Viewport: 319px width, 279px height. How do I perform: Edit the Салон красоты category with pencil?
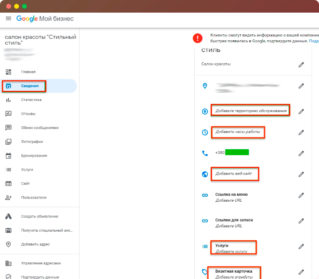301,65
